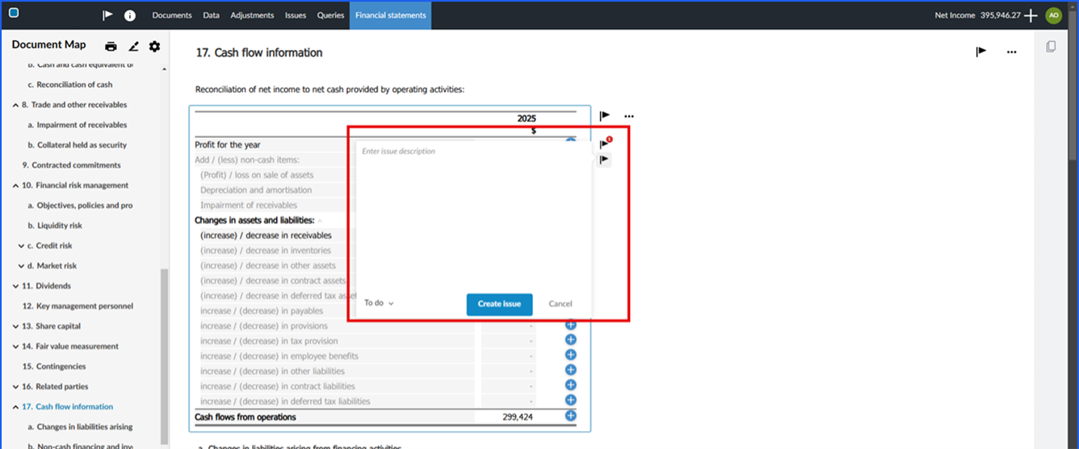Open the issues flag icon in top navigation bar
1079x449 pixels.
tap(107, 15)
